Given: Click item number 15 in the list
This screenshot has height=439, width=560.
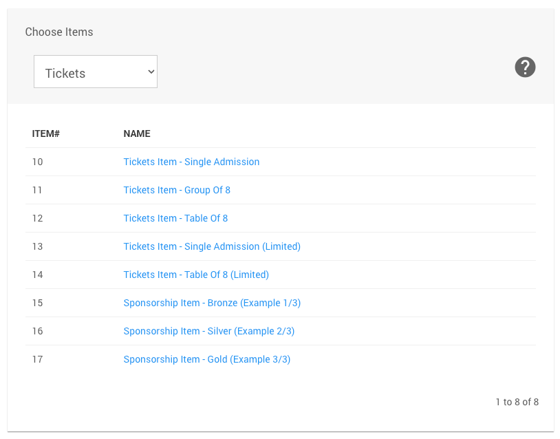Looking at the screenshot, I should [x=38, y=303].
